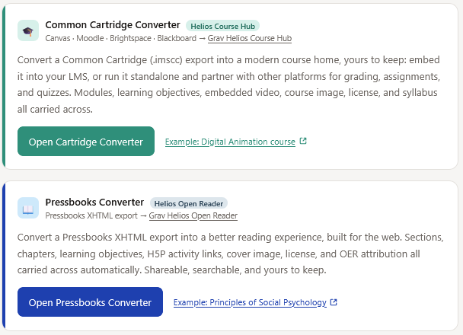Click external-link icon beside Digital Animation course
463x335 pixels.
click(303, 141)
